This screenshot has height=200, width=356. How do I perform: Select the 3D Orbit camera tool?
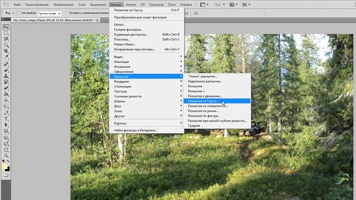6,144
